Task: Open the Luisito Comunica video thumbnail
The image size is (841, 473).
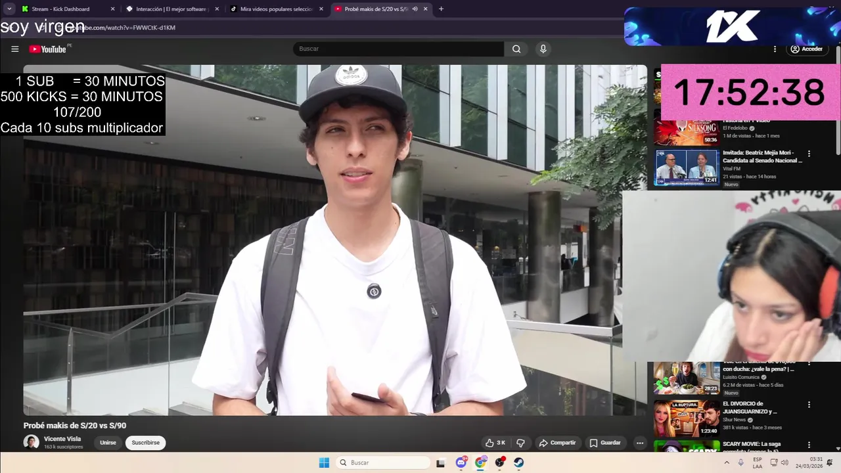Action: point(686,378)
